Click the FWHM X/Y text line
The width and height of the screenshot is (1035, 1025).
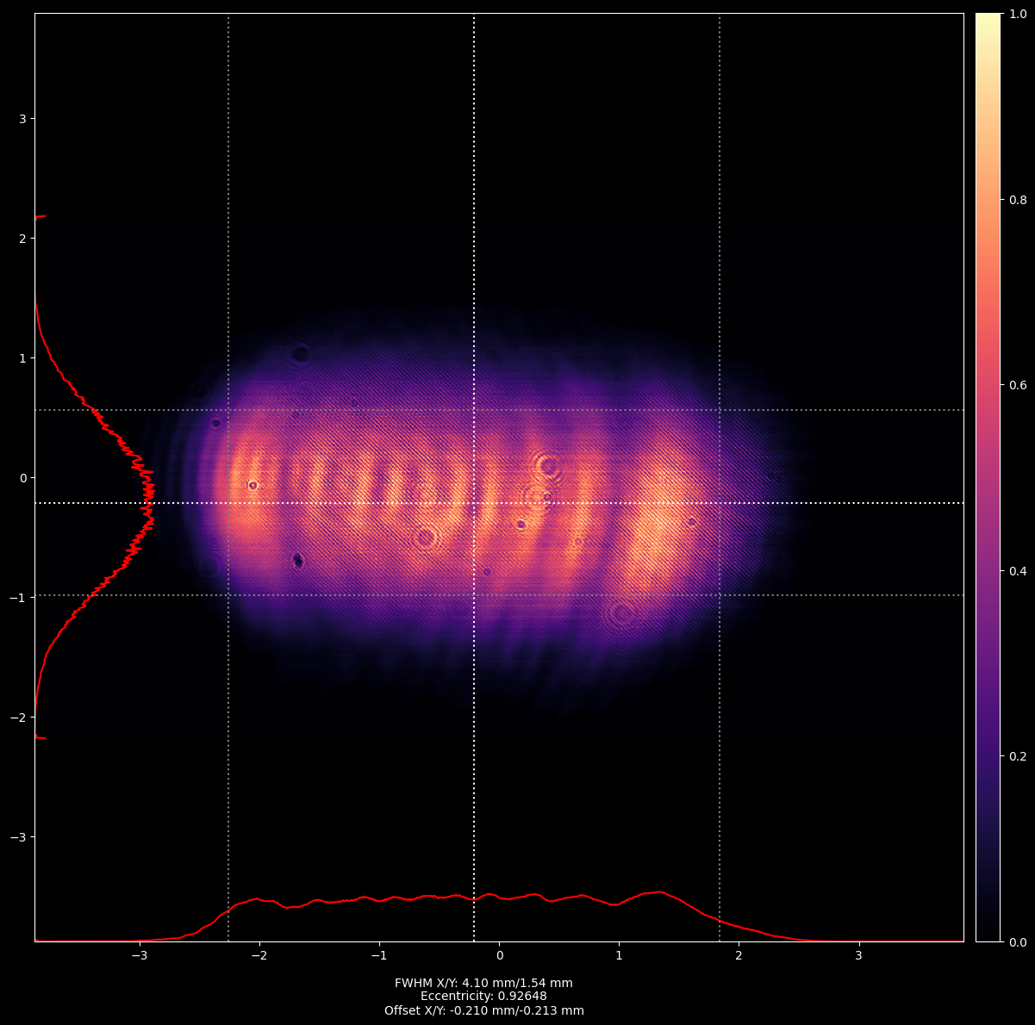483,983
